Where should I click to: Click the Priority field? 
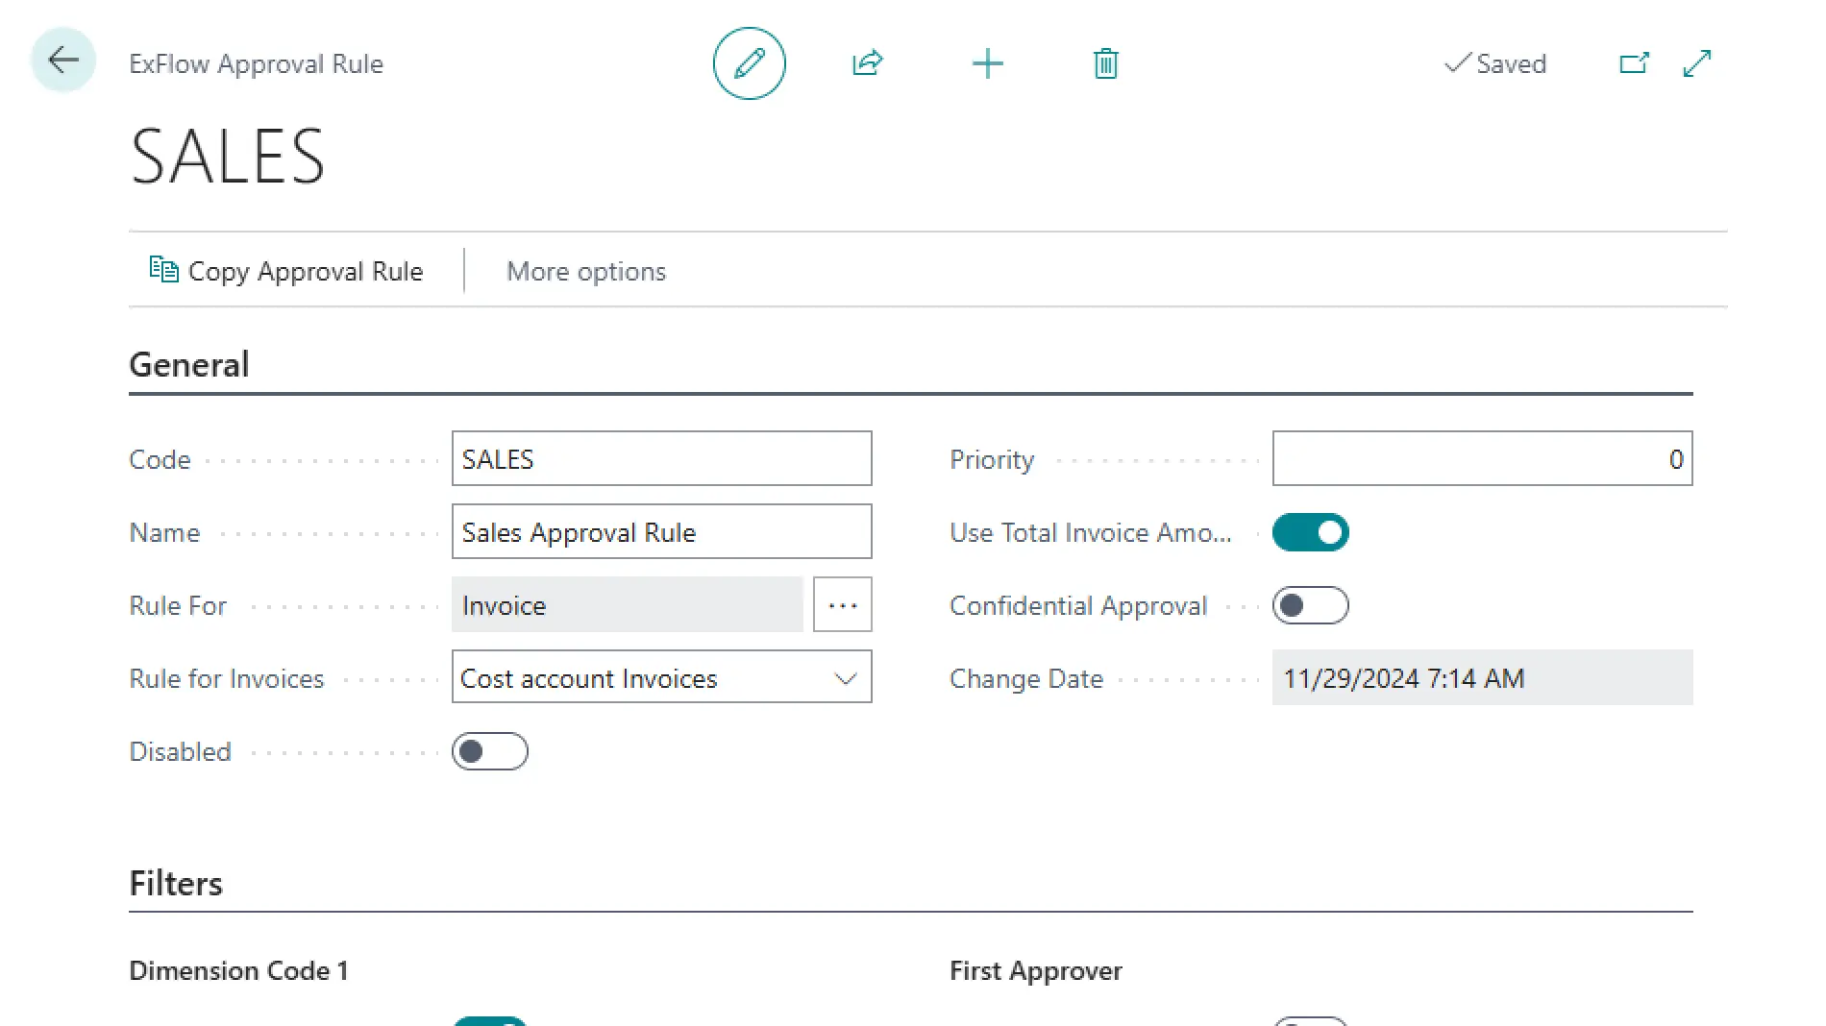click(1483, 459)
